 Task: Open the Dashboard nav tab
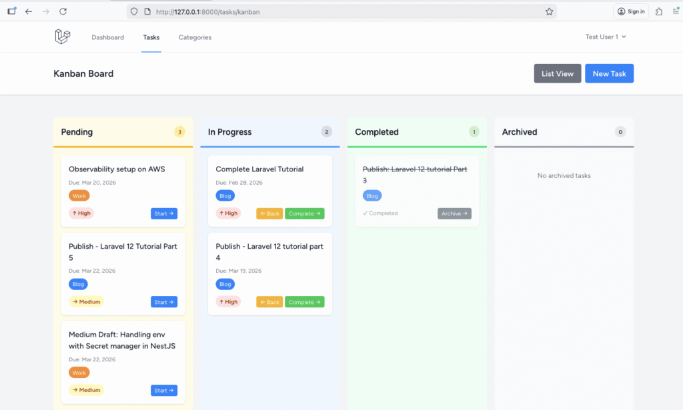click(107, 37)
